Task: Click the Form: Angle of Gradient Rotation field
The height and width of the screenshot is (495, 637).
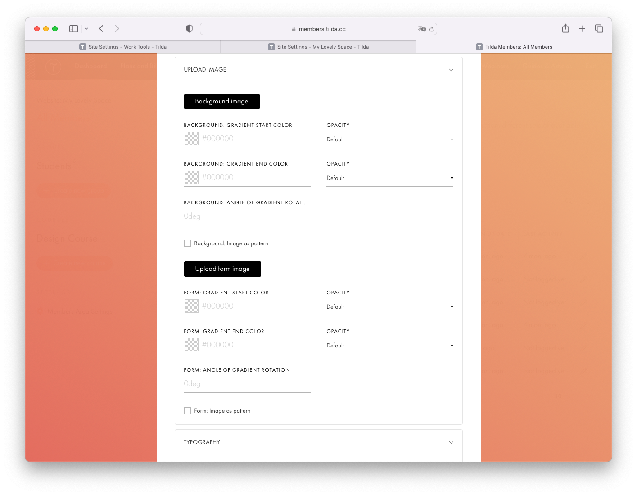Action: click(247, 383)
